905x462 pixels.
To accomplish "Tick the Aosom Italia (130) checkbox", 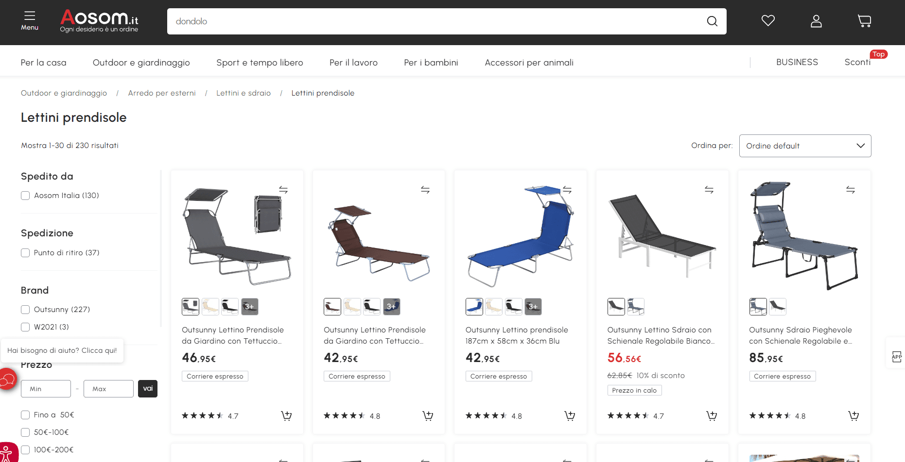I will (25, 196).
